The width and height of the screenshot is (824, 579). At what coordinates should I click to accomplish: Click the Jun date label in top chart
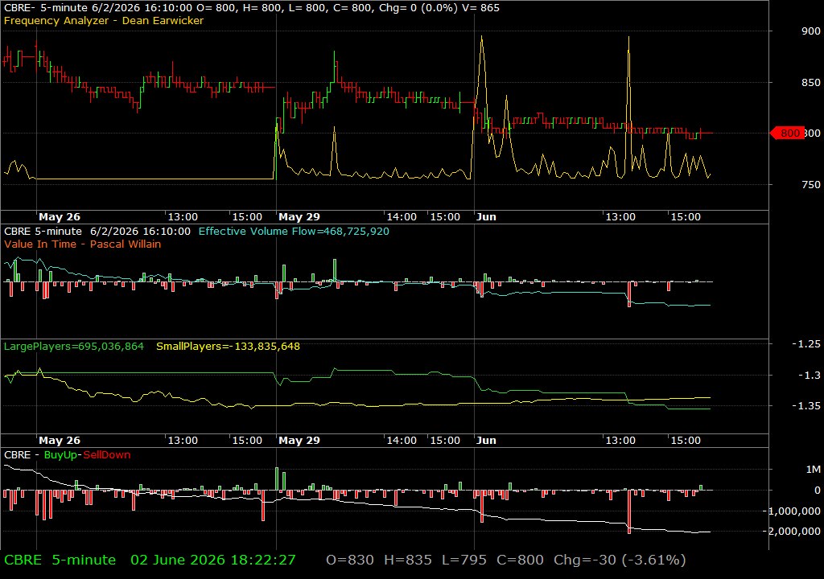coord(486,216)
